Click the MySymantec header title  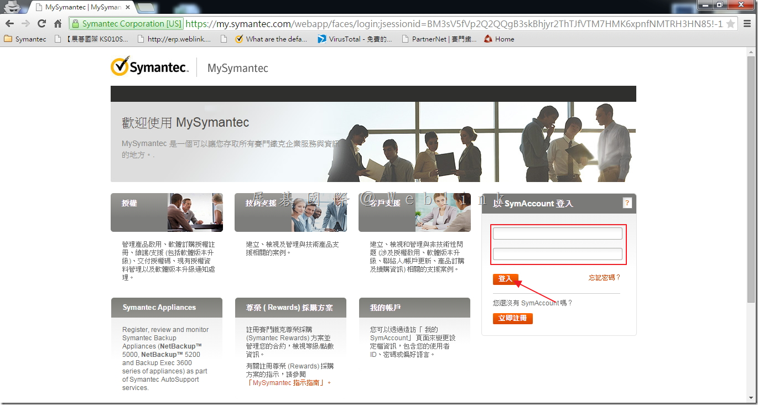click(x=237, y=68)
